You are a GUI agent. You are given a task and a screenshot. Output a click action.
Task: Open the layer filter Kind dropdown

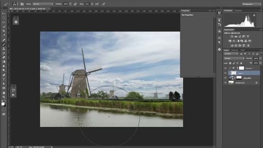point(231,54)
